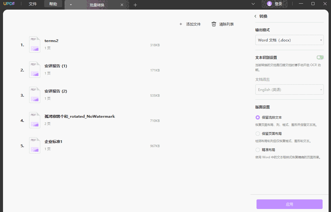Screen dimensions: 331x212
Task: Click the 孤鸿寡鹄个和_rotated_NoWatermark thumbnail
Action: (35, 120)
